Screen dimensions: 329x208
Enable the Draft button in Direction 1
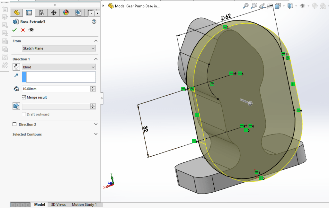click(16, 106)
